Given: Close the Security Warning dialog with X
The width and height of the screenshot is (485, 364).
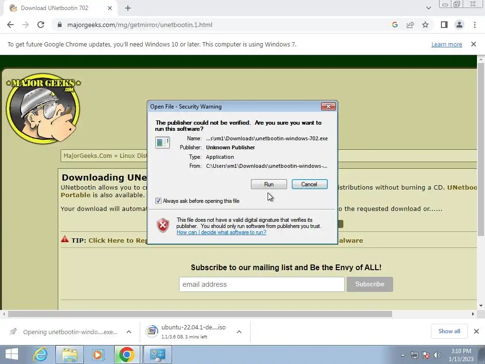Looking at the screenshot, I should [x=328, y=107].
